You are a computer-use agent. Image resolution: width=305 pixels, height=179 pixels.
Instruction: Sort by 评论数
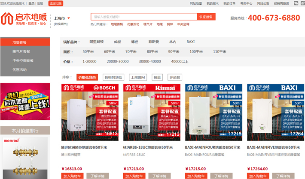[x=175, y=77]
